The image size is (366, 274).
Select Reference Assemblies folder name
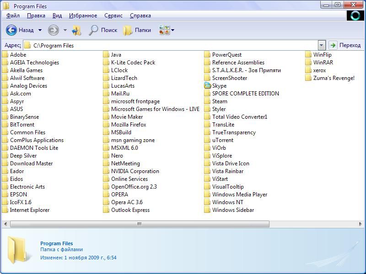pyautogui.click(x=238, y=63)
